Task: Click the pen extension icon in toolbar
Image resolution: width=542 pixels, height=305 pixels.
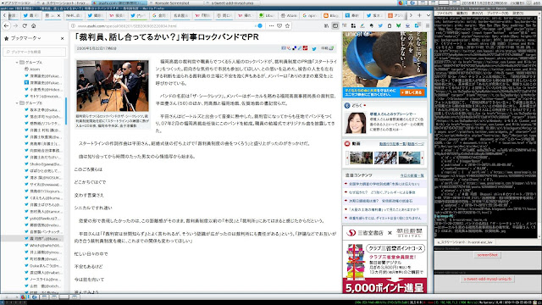Action: 362,25
